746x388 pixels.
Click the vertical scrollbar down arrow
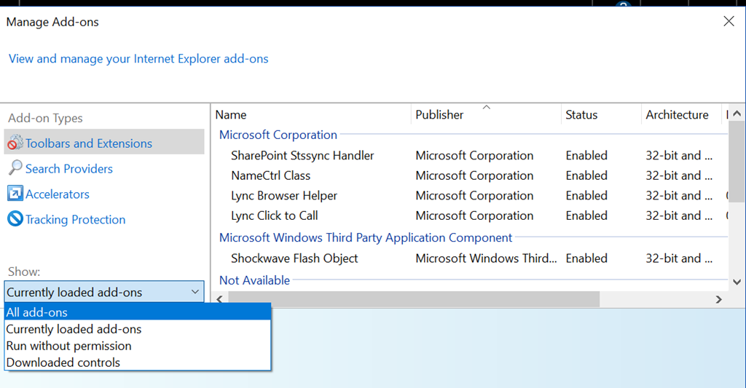pos(737,282)
